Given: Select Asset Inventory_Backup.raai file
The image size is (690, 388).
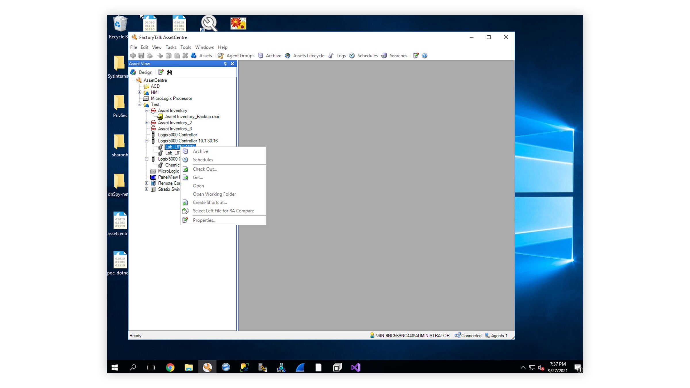Looking at the screenshot, I should (x=192, y=116).
